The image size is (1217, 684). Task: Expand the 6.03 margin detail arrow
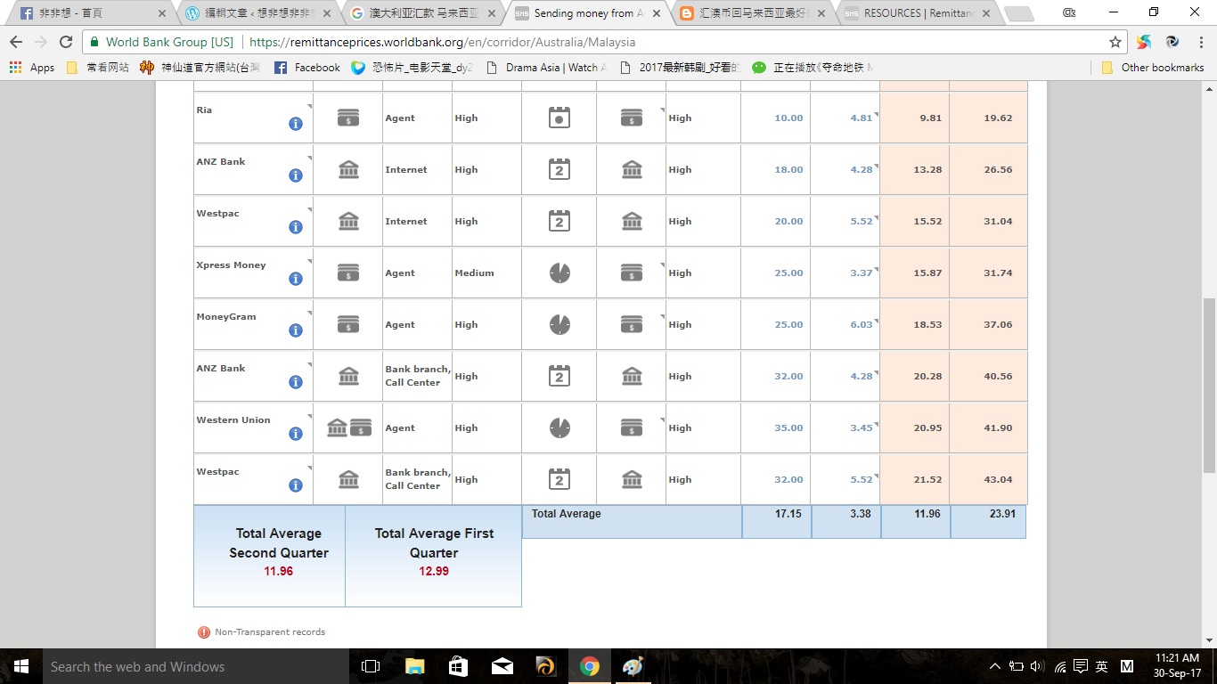(x=876, y=322)
